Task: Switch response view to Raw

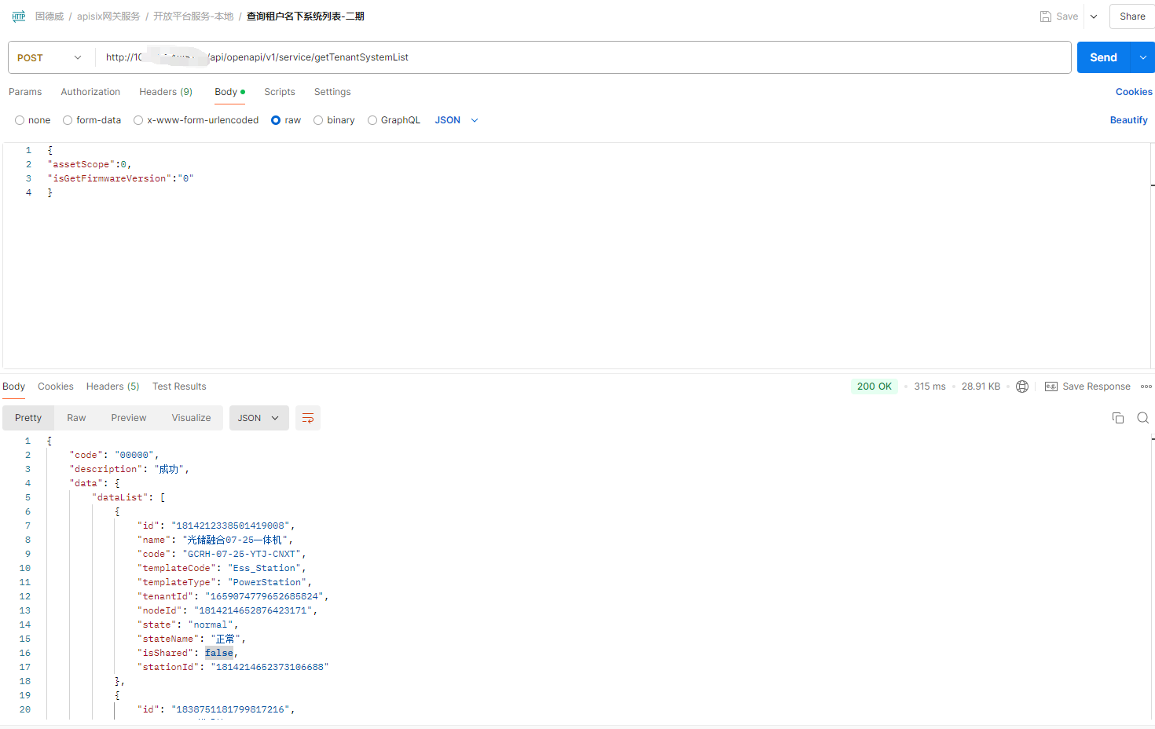Action: [76, 418]
